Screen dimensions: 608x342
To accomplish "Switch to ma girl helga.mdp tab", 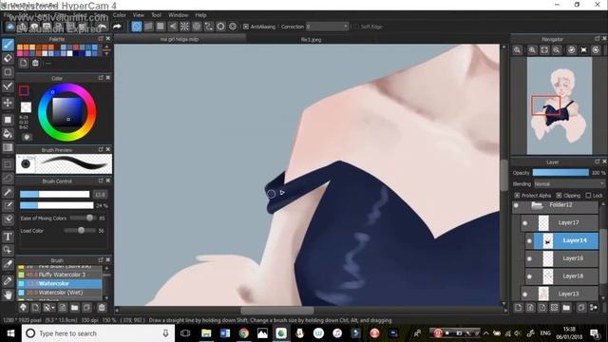I will (x=180, y=39).
